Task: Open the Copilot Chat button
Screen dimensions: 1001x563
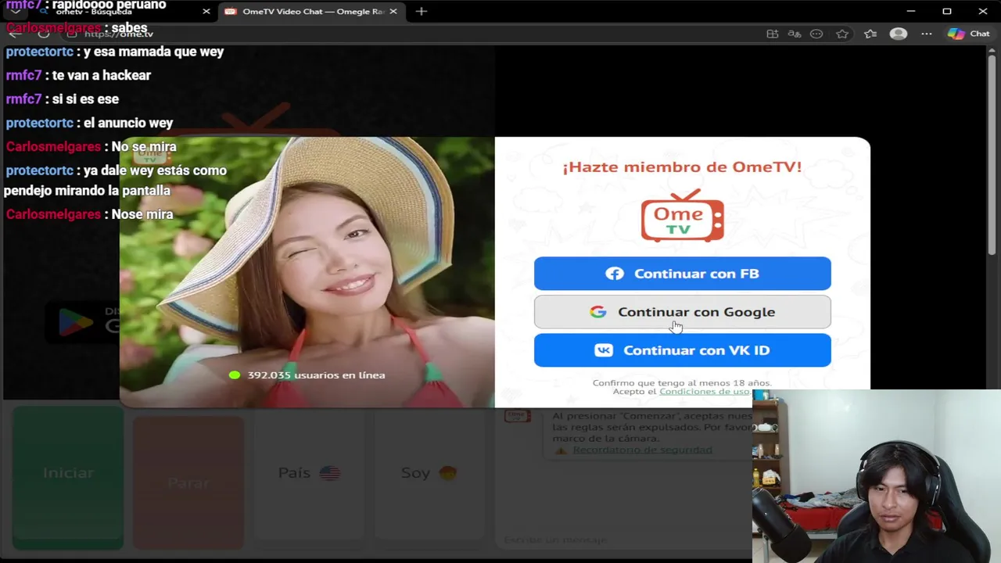Action: pyautogui.click(x=969, y=34)
